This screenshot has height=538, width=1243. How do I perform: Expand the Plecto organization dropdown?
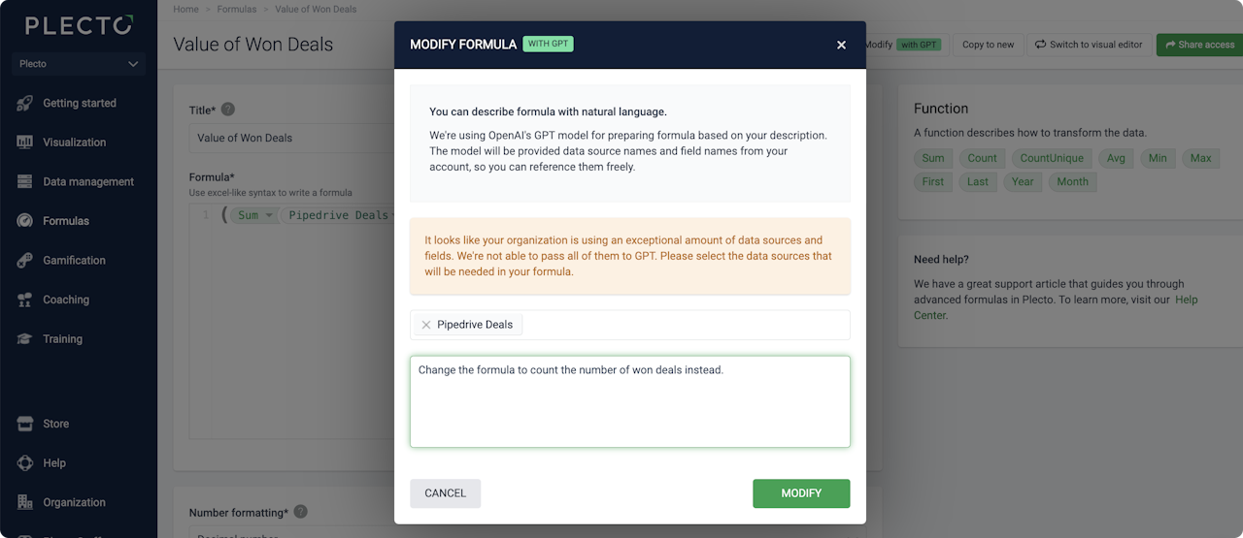coord(133,64)
